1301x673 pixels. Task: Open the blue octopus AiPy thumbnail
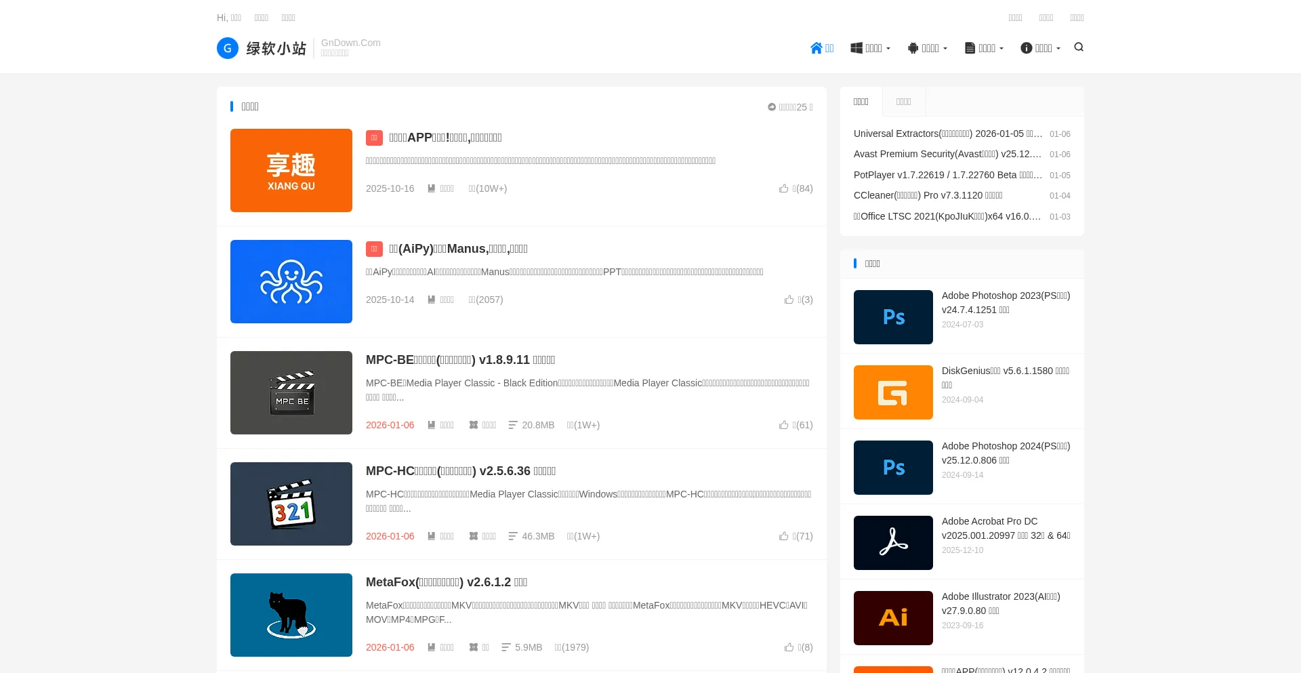291,281
